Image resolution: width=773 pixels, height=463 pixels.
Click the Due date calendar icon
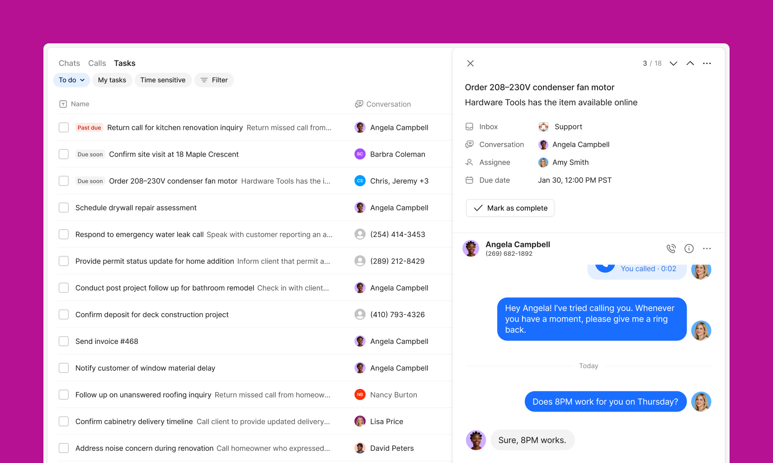click(x=469, y=180)
